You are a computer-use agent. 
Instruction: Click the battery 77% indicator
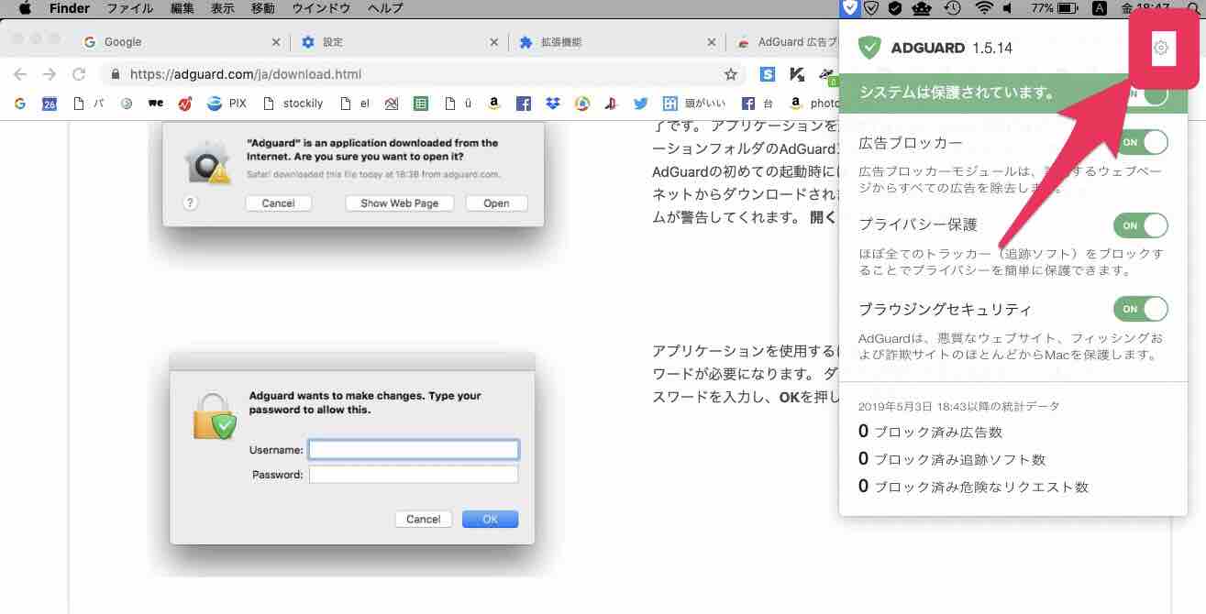(x=1056, y=8)
